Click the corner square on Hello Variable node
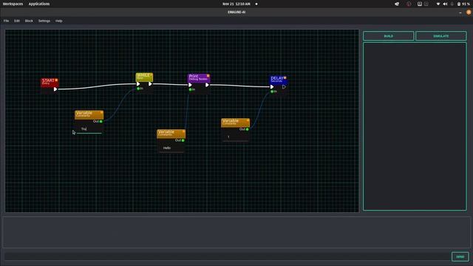Screen dimensions: 473x266 pos(184,132)
